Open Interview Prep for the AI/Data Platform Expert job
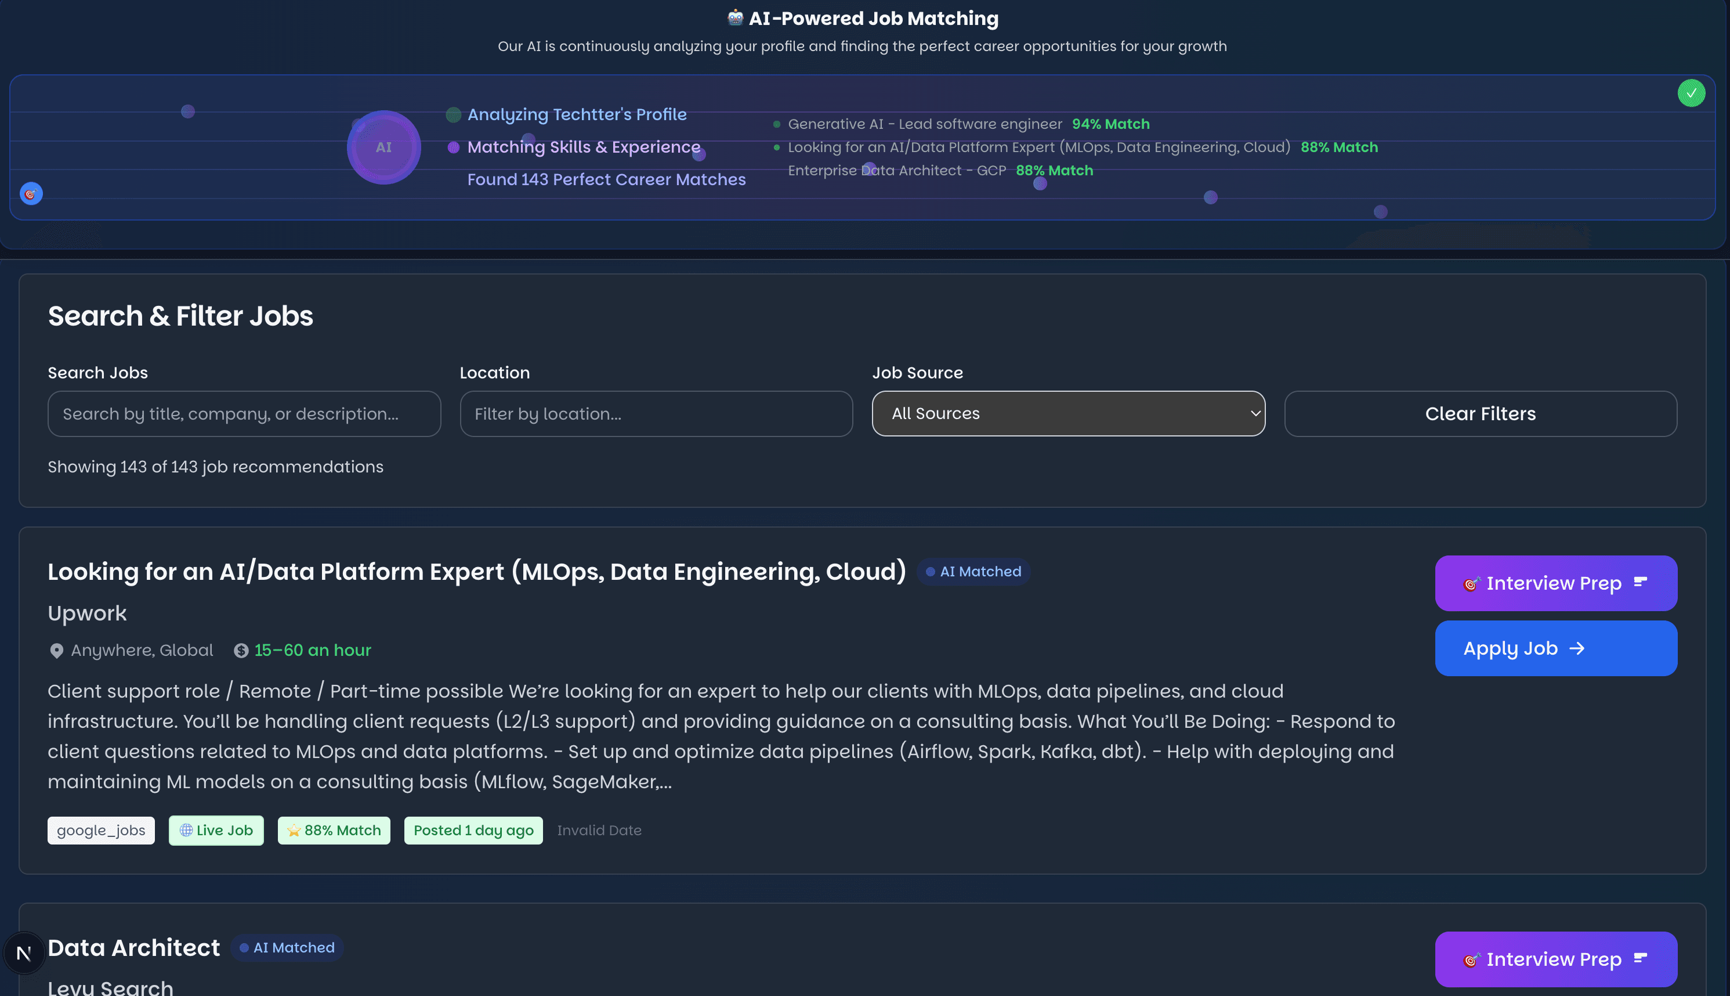 1556,583
